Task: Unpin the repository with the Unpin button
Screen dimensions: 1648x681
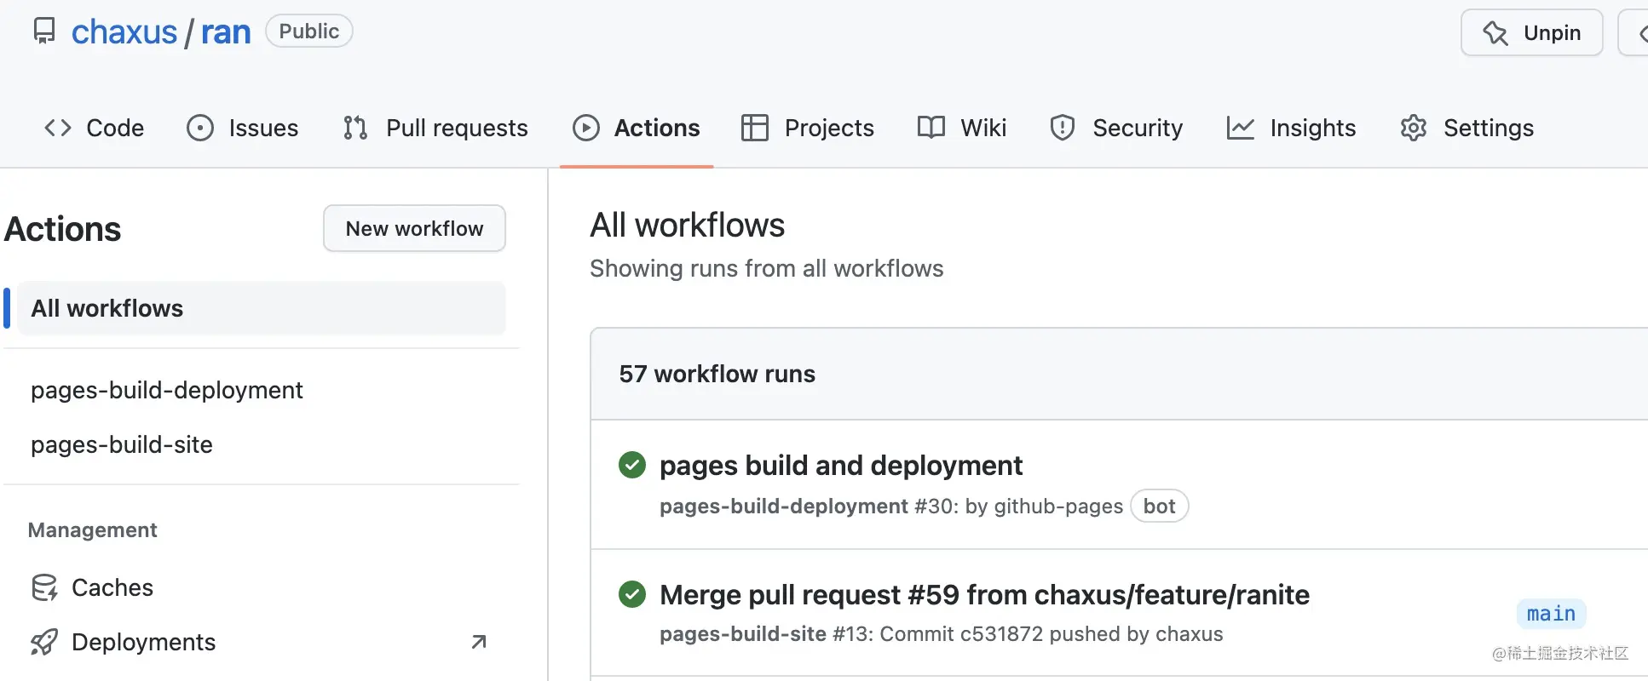Action: pyautogui.click(x=1532, y=33)
